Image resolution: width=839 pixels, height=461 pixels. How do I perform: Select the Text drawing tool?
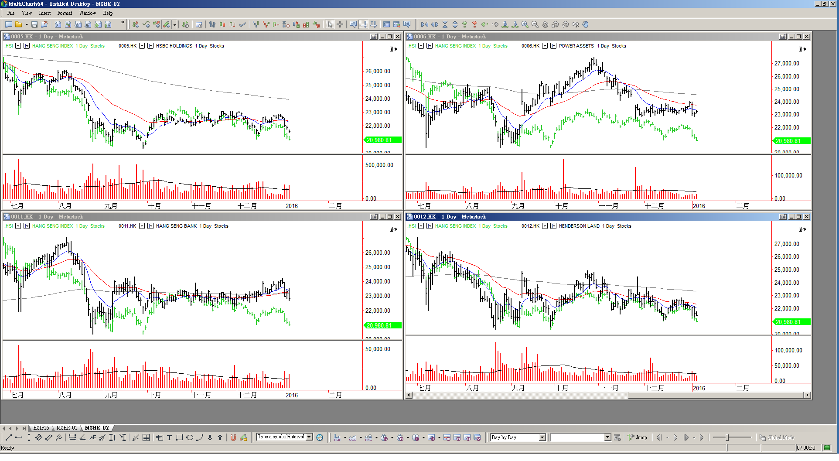click(169, 437)
